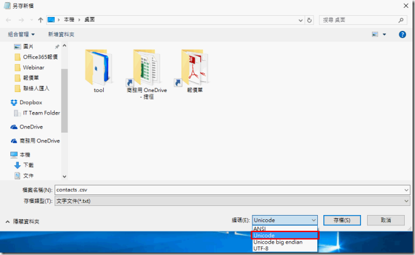Select 下載 in the sidebar
The image size is (415, 255).
point(28,165)
